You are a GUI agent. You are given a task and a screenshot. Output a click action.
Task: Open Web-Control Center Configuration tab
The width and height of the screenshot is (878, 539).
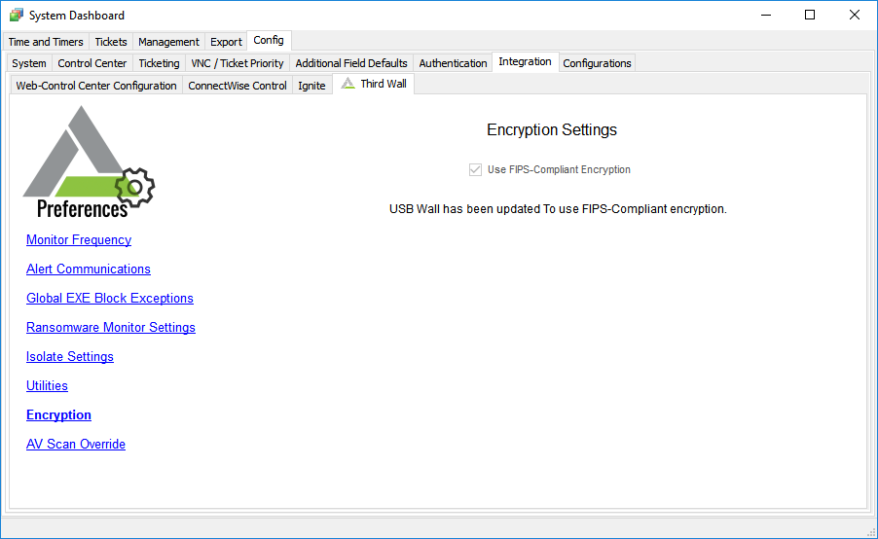tap(96, 86)
